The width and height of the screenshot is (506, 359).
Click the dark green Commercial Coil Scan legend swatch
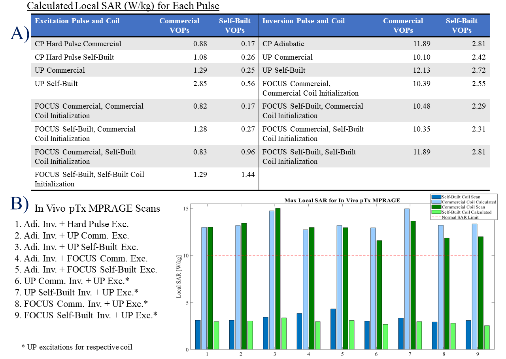(436, 207)
